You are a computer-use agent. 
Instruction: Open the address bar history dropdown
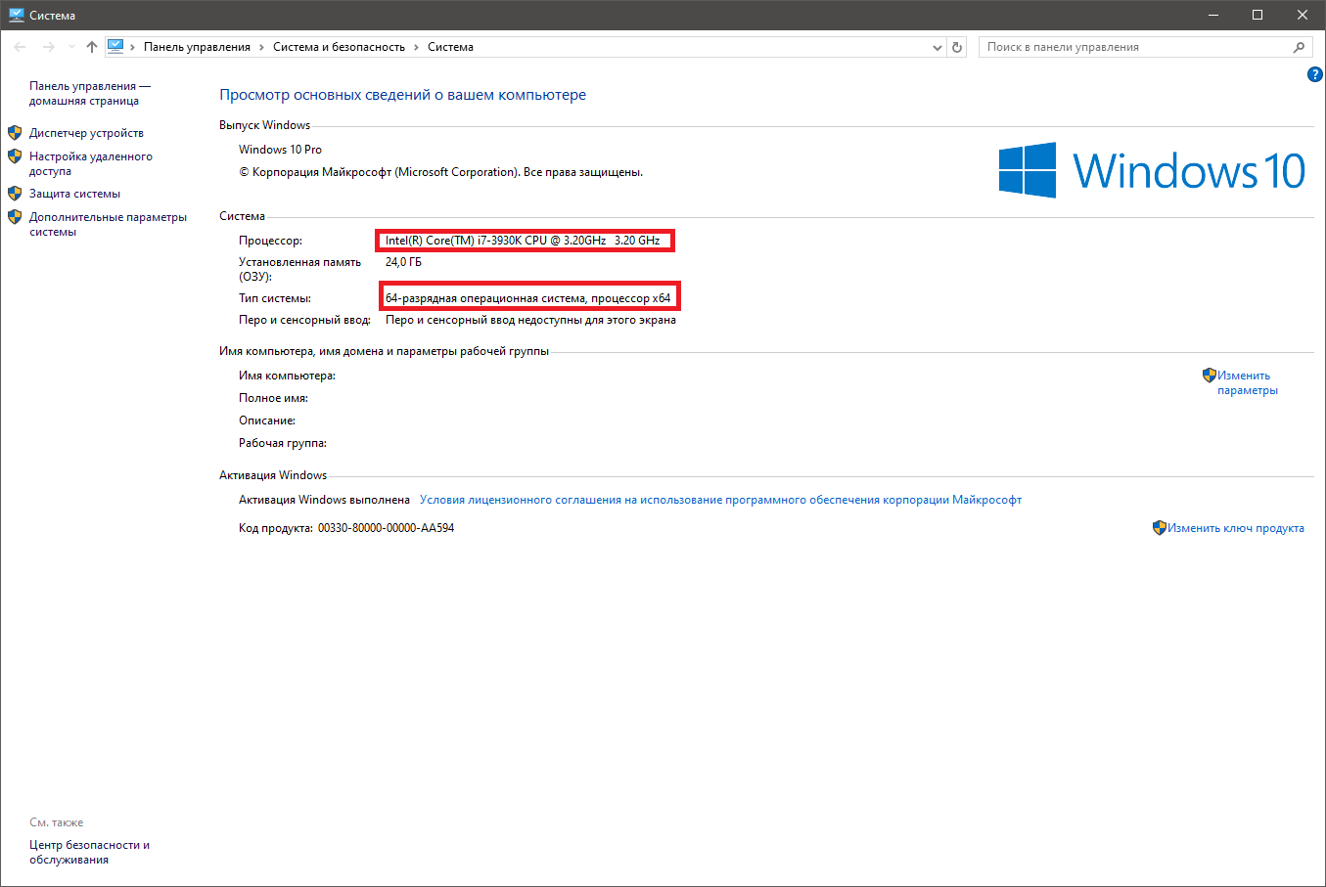(937, 47)
